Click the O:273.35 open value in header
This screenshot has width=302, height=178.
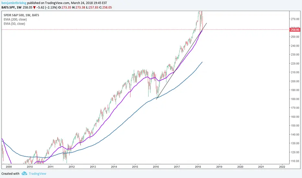point(65,7)
